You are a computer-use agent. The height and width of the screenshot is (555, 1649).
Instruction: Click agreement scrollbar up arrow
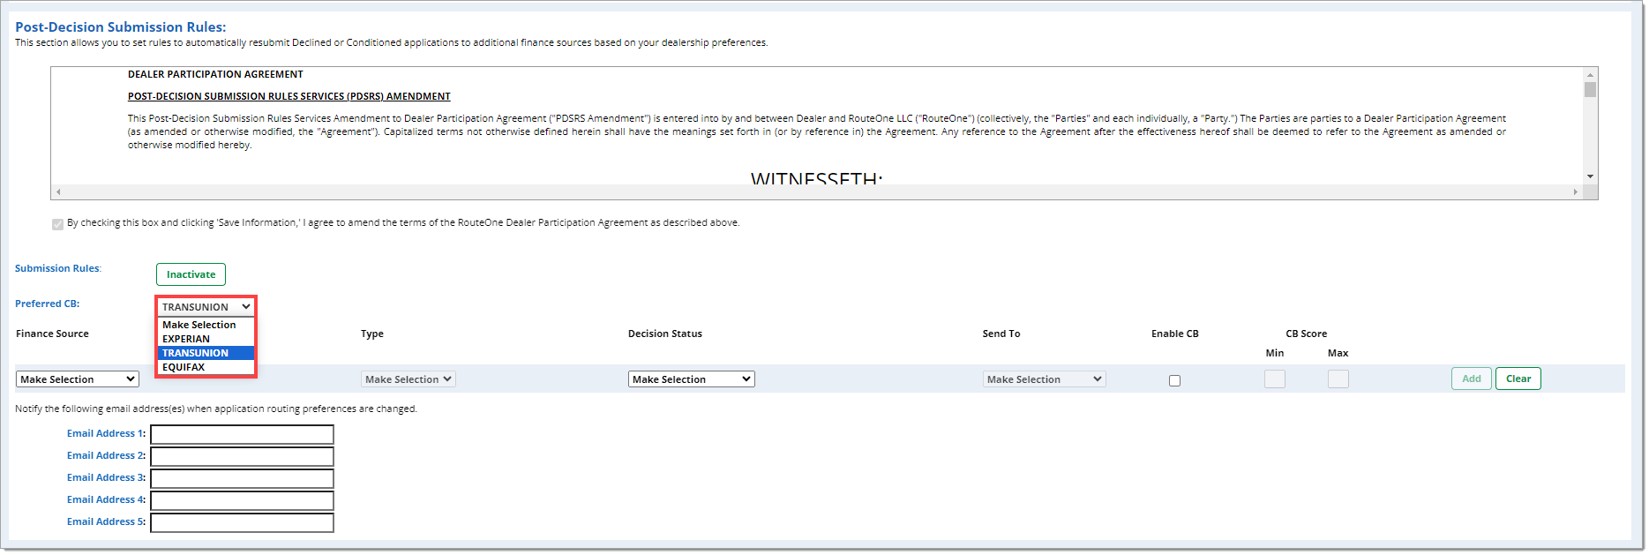tap(1590, 75)
